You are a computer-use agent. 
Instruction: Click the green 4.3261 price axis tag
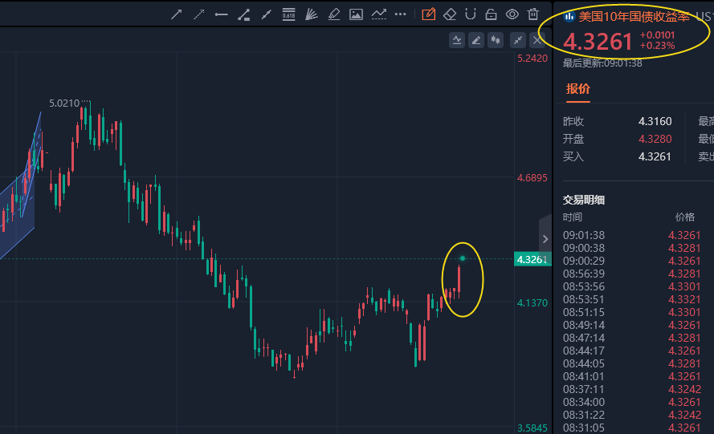(x=532, y=259)
